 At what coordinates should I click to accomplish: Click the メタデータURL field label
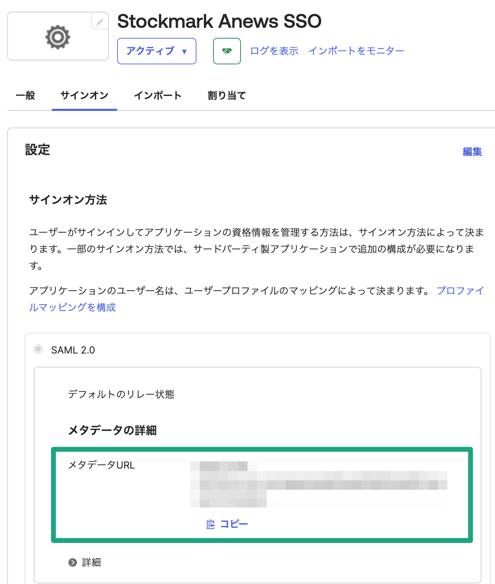click(101, 465)
